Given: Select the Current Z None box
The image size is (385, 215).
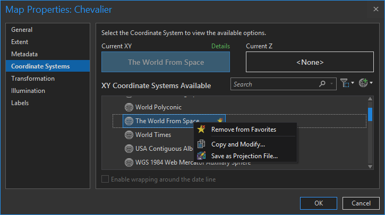Looking at the screenshot, I should click(x=310, y=62).
